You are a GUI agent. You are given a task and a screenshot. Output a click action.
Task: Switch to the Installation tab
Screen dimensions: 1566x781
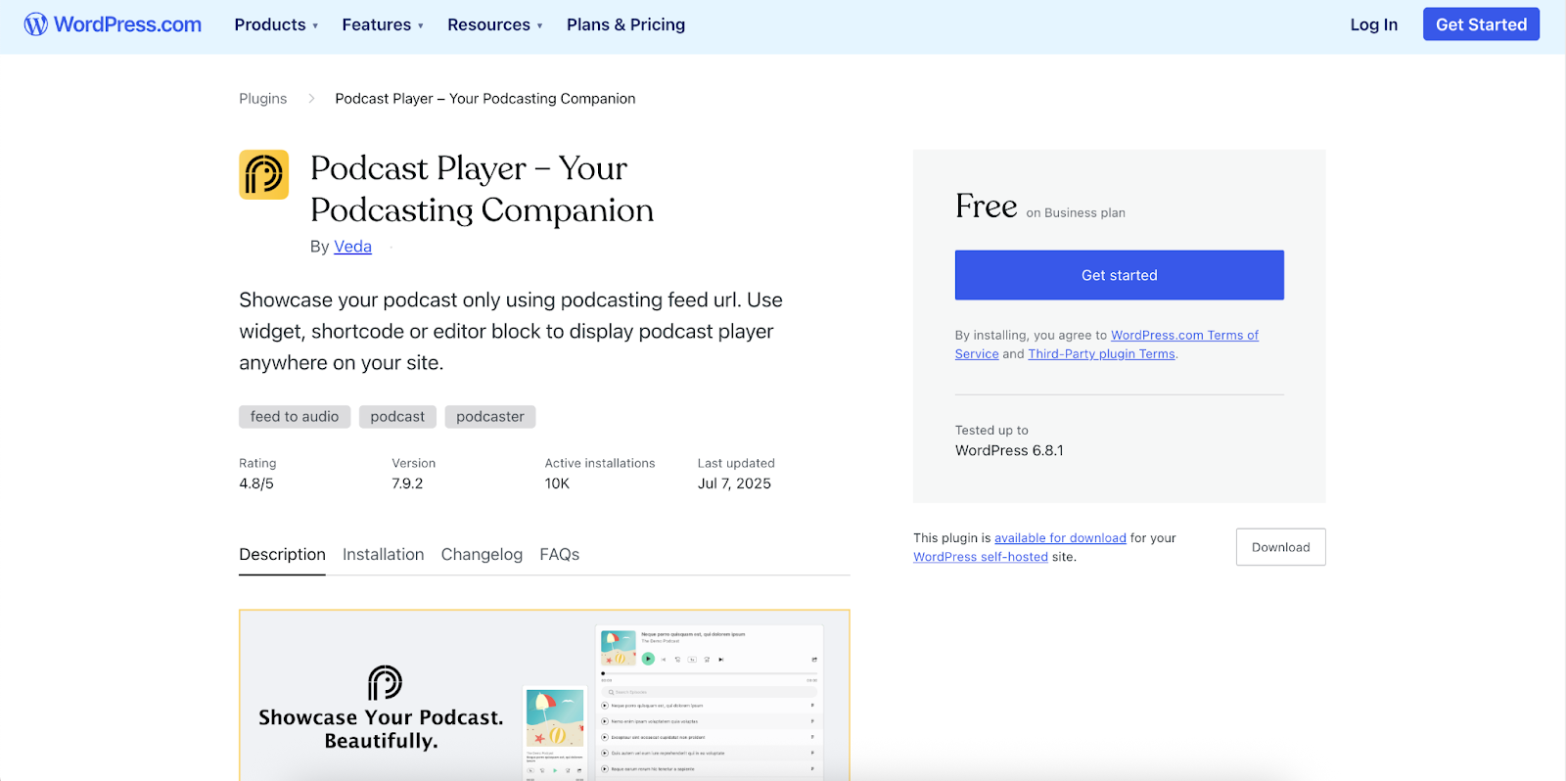pos(383,554)
